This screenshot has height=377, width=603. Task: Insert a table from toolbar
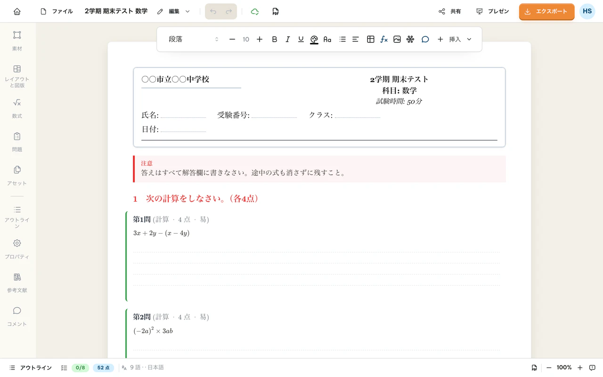coord(371,39)
